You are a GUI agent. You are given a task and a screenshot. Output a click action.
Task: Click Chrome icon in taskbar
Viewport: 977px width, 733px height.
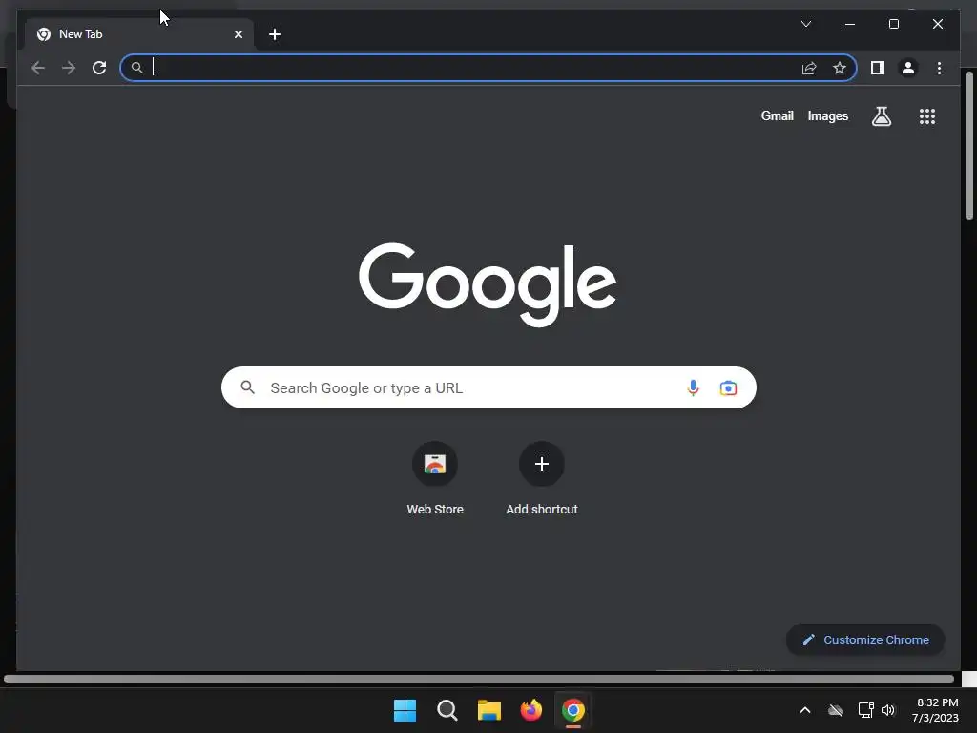click(573, 710)
